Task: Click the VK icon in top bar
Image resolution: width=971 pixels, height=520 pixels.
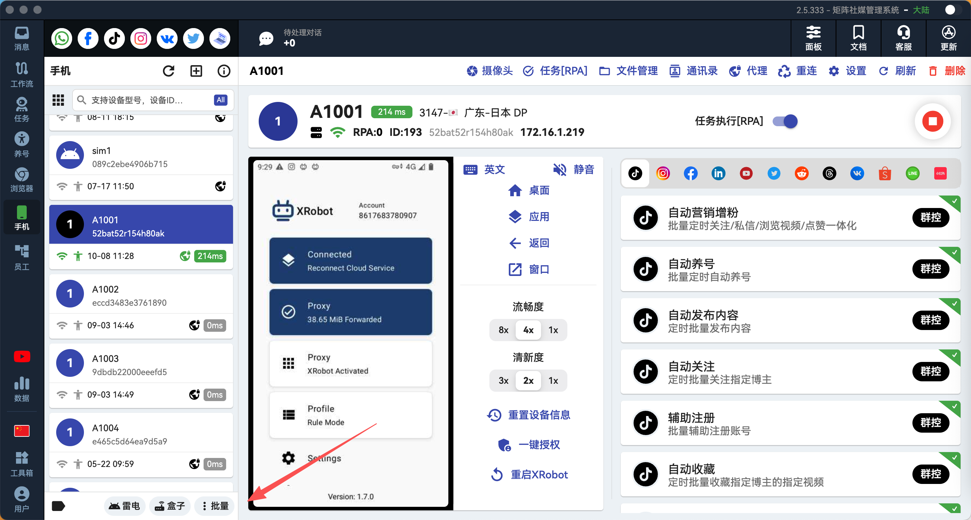Action: point(167,38)
